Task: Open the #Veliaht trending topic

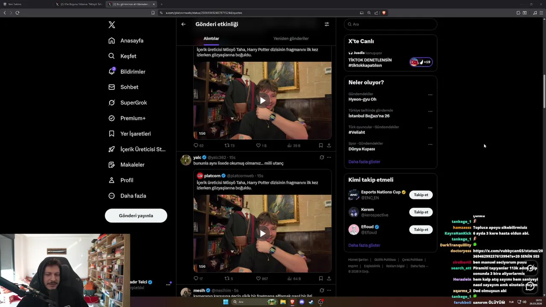Action: pyautogui.click(x=357, y=133)
